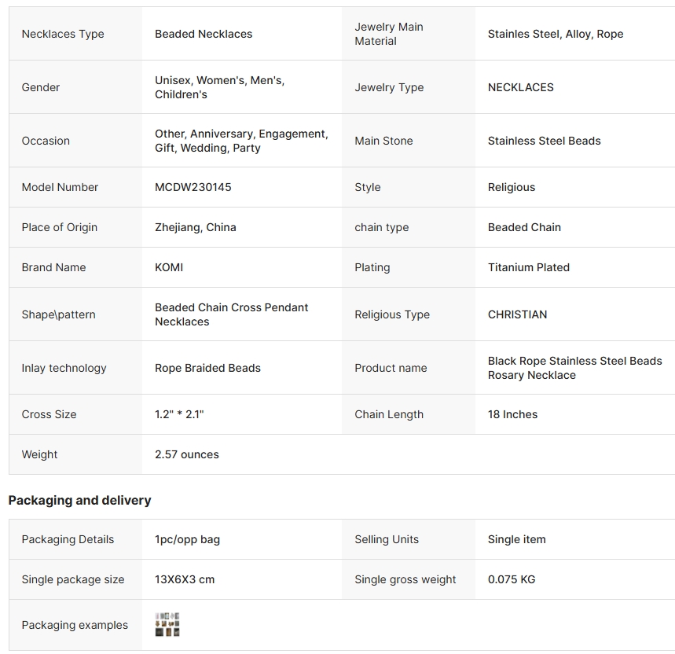This screenshot has height=654, width=675.
Task: Click the 0.075 KG gross weight value
Action: tap(512, 579)
